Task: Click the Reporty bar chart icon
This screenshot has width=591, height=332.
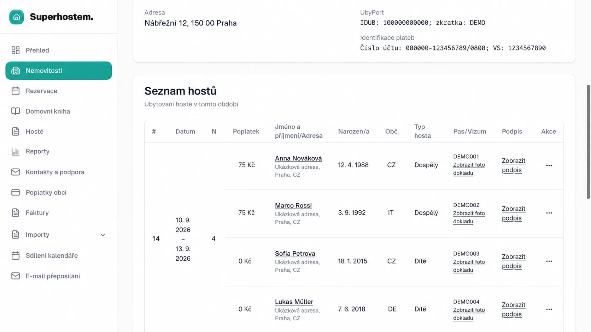Action: (16, 151)
